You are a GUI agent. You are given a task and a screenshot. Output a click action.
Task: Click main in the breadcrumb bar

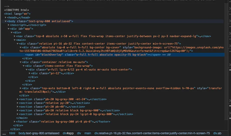point(88,133)
